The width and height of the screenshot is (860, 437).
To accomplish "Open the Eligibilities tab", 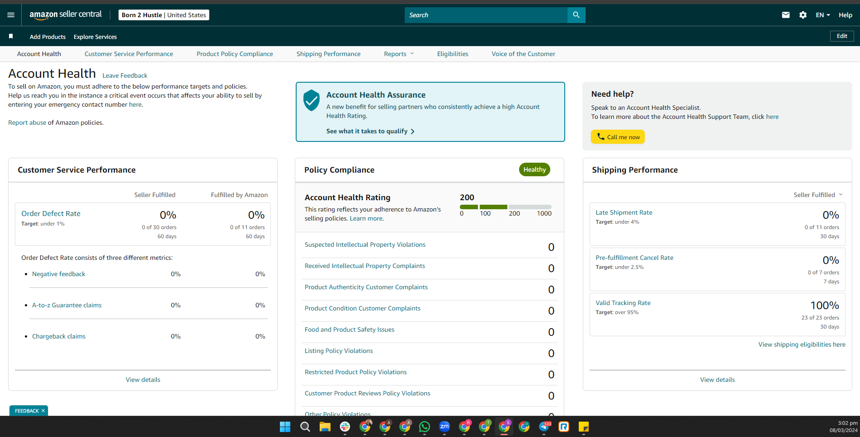I will pyautogui.click(x=453, y=54).
